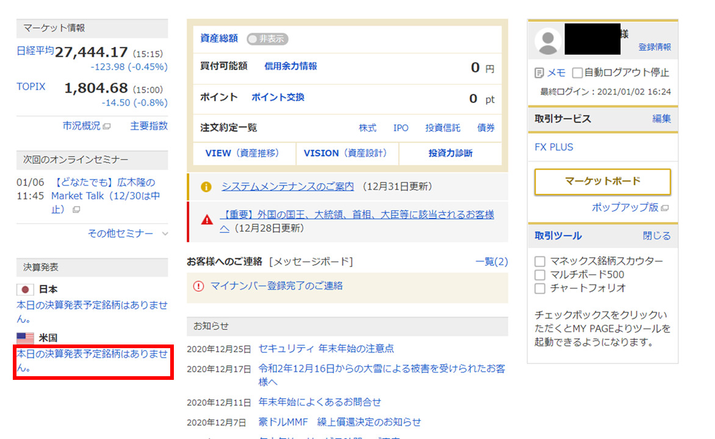Open the システムメンテナンスのご案内 notice
The width and height of the screenshot is (715, 439).
pyautogui.click(x=288, y=187)
